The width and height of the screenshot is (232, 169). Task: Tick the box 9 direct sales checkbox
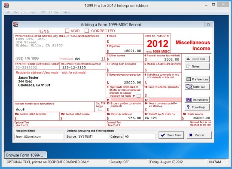pos(138,96)
